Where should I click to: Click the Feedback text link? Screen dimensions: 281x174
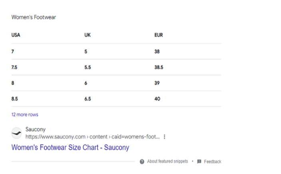point(213,162)
